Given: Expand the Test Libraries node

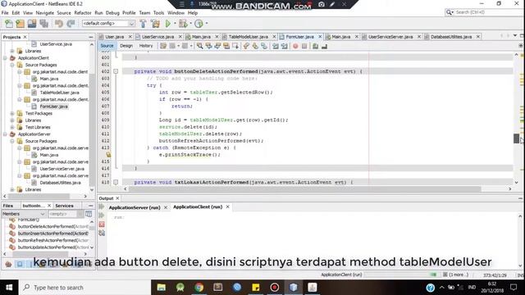Looking at the screenshot, I should point(12,127).
